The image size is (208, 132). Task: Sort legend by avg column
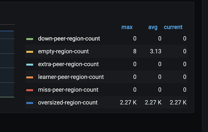(x=153, y=27)
